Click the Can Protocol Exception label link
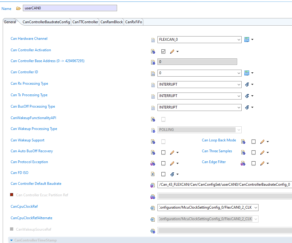Screen dimensions: 292x243 coord(29,162)
